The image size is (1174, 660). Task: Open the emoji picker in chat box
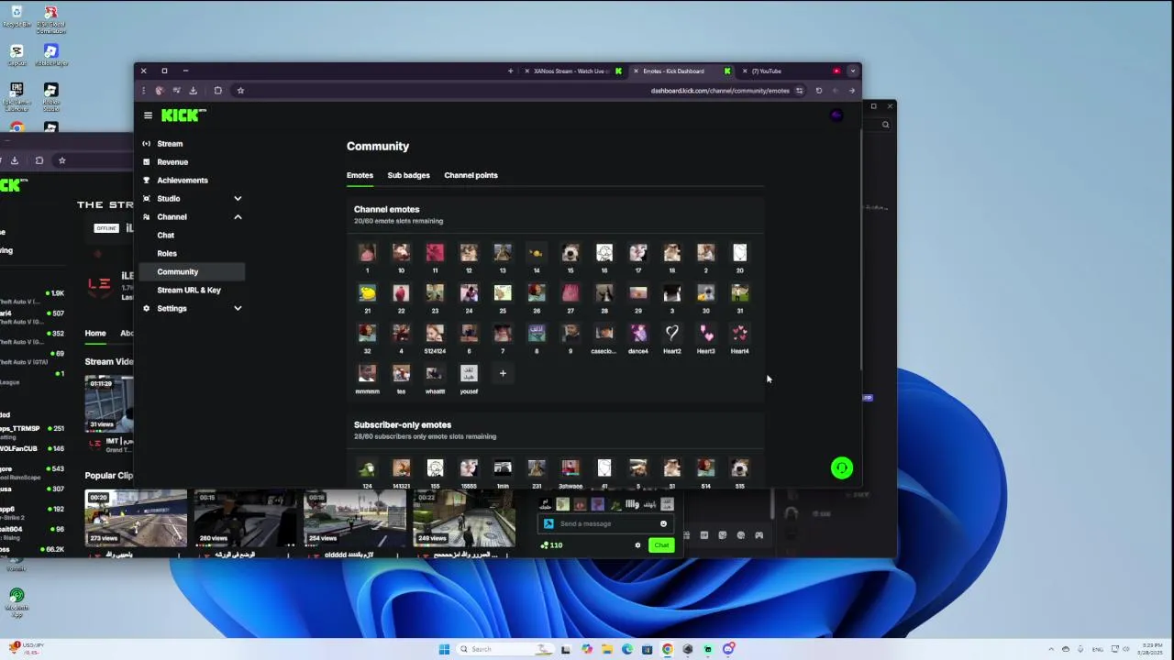click(x=663, y=524)
